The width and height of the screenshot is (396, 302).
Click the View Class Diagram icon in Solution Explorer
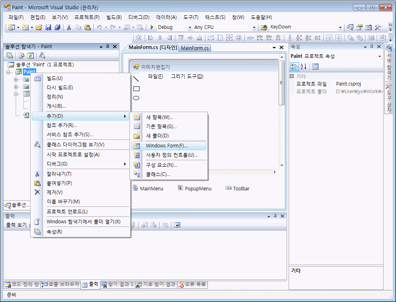pyautogui.click(x=42, y=55)
